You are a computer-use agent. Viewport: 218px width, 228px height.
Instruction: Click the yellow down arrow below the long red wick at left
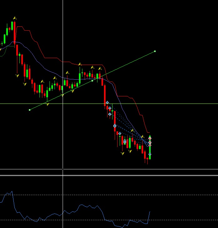(17, 76)
